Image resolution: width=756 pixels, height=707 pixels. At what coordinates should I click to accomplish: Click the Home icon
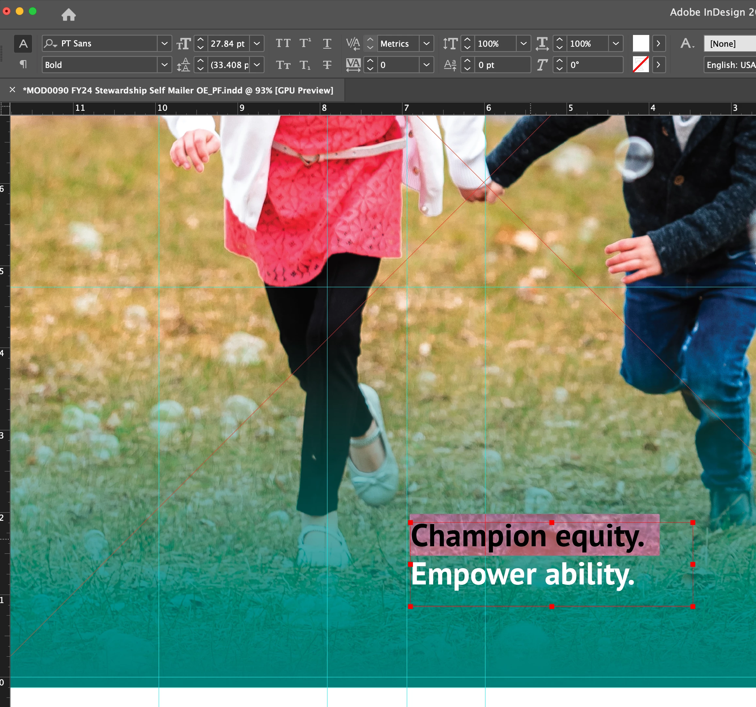tap(69, 14)
